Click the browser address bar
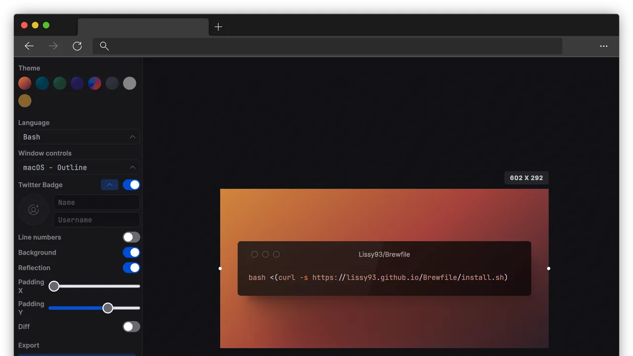The height and width of the screenshot is (356, 633). click(327, 46)
